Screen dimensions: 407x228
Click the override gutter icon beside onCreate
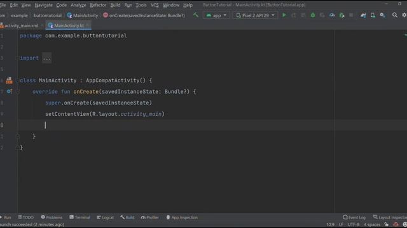[x=10, y=91]
